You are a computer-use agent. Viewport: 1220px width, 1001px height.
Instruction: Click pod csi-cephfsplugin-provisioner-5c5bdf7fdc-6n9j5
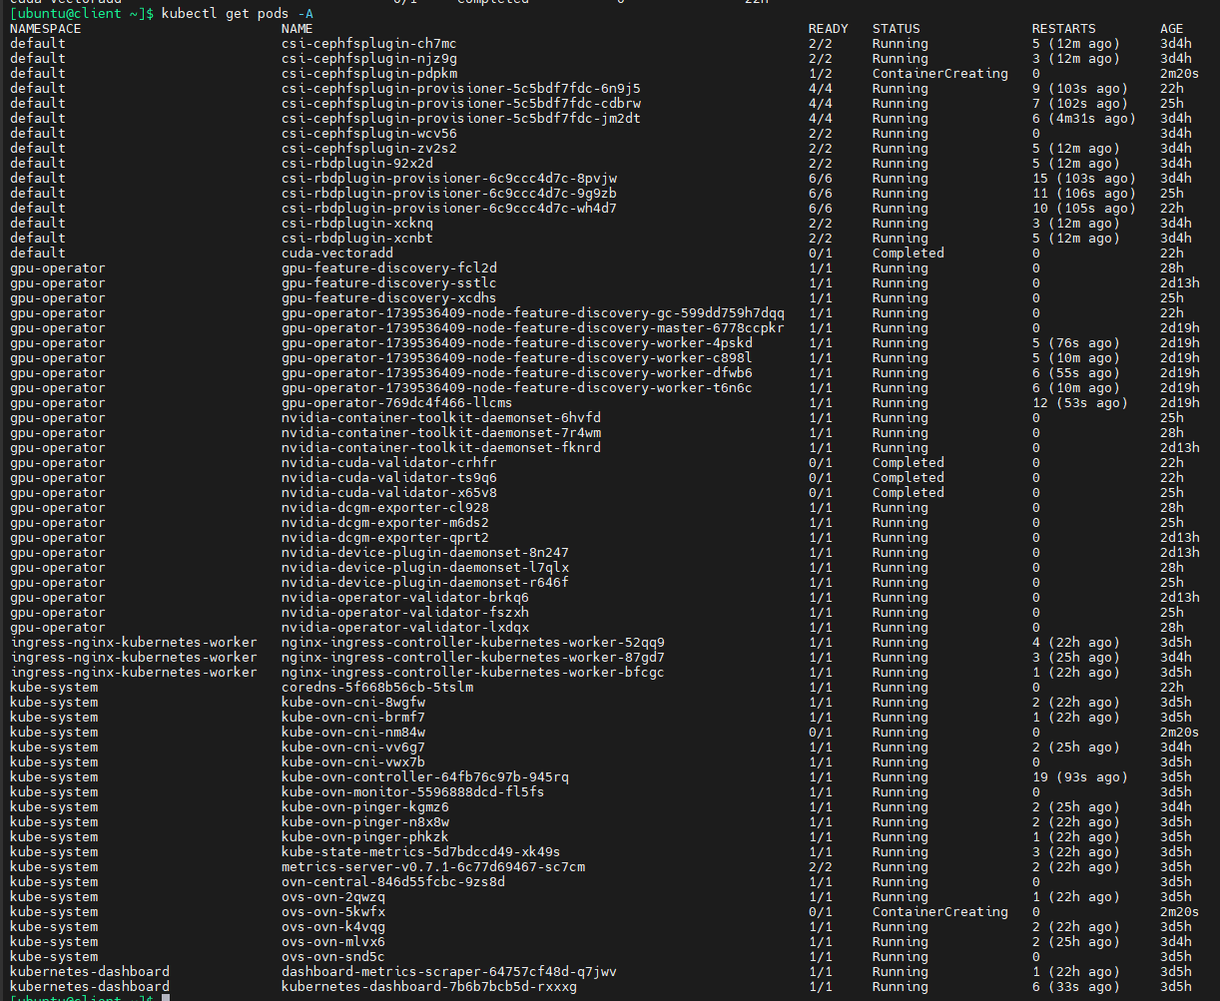click(x=461, y=89)
